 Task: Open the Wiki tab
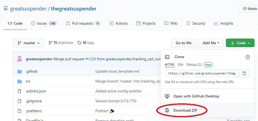tap(171, 23)
